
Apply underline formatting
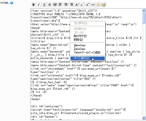44,5
